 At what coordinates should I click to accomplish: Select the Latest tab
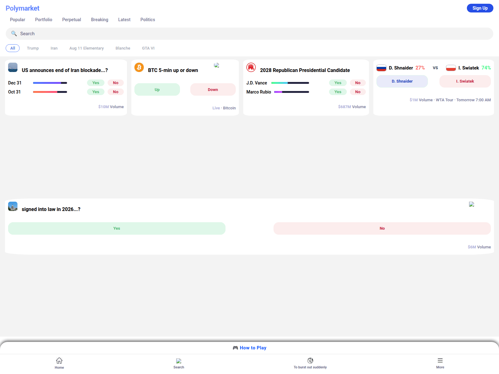[124, 20]
